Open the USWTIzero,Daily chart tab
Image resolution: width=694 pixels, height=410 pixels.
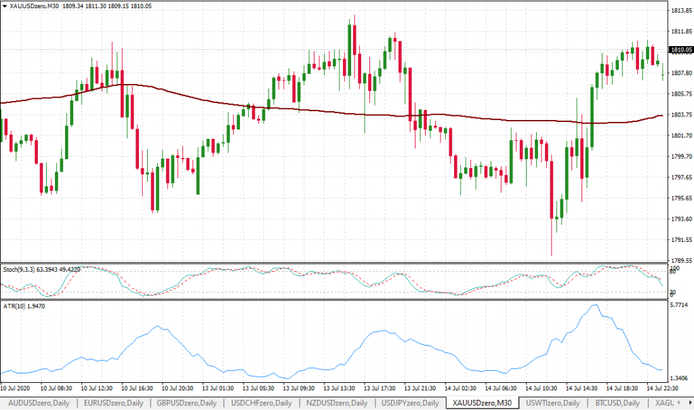point(553,403)
